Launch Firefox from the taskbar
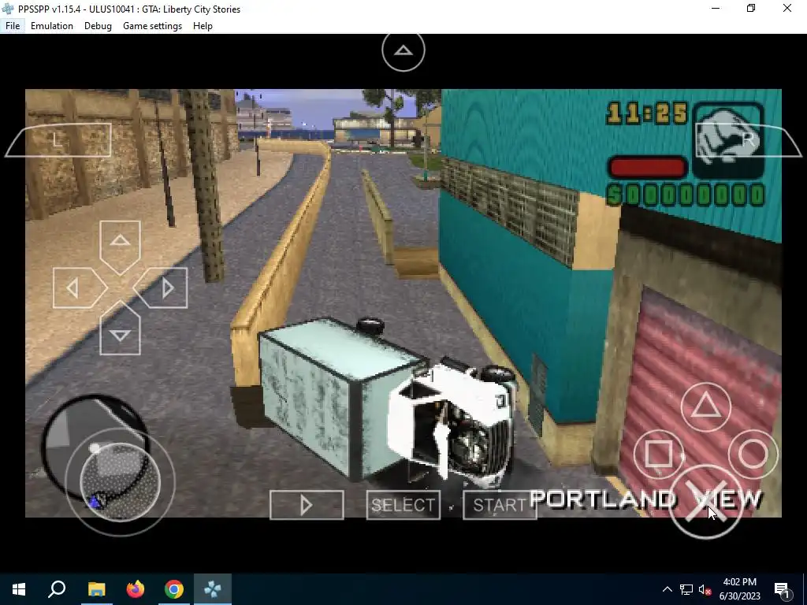Screen dimensions: 807x605 (x=136, y=589)
